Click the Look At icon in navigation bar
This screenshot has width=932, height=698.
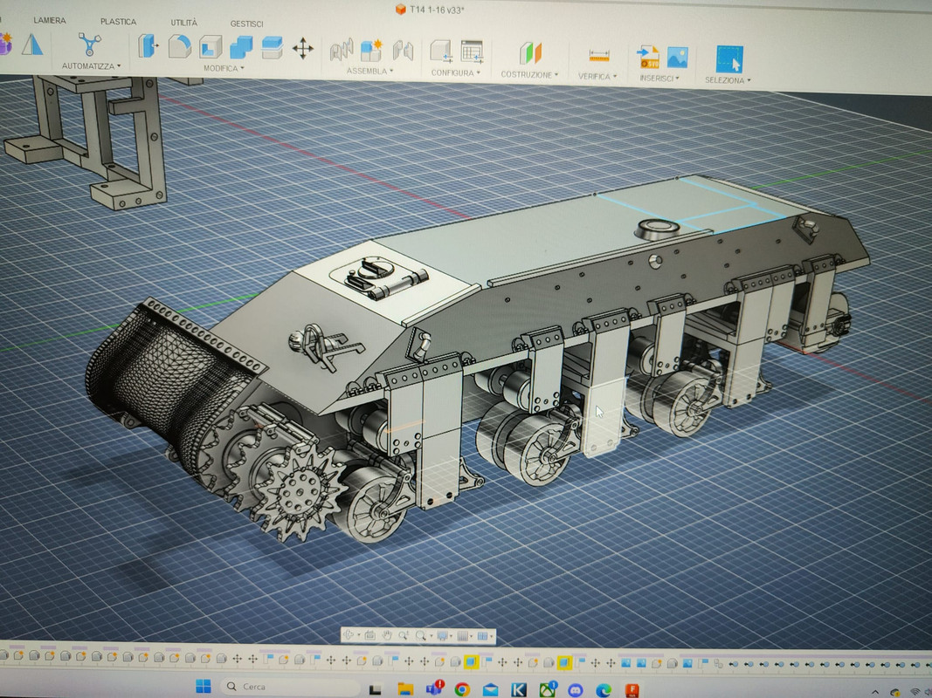tap(370, 634)
